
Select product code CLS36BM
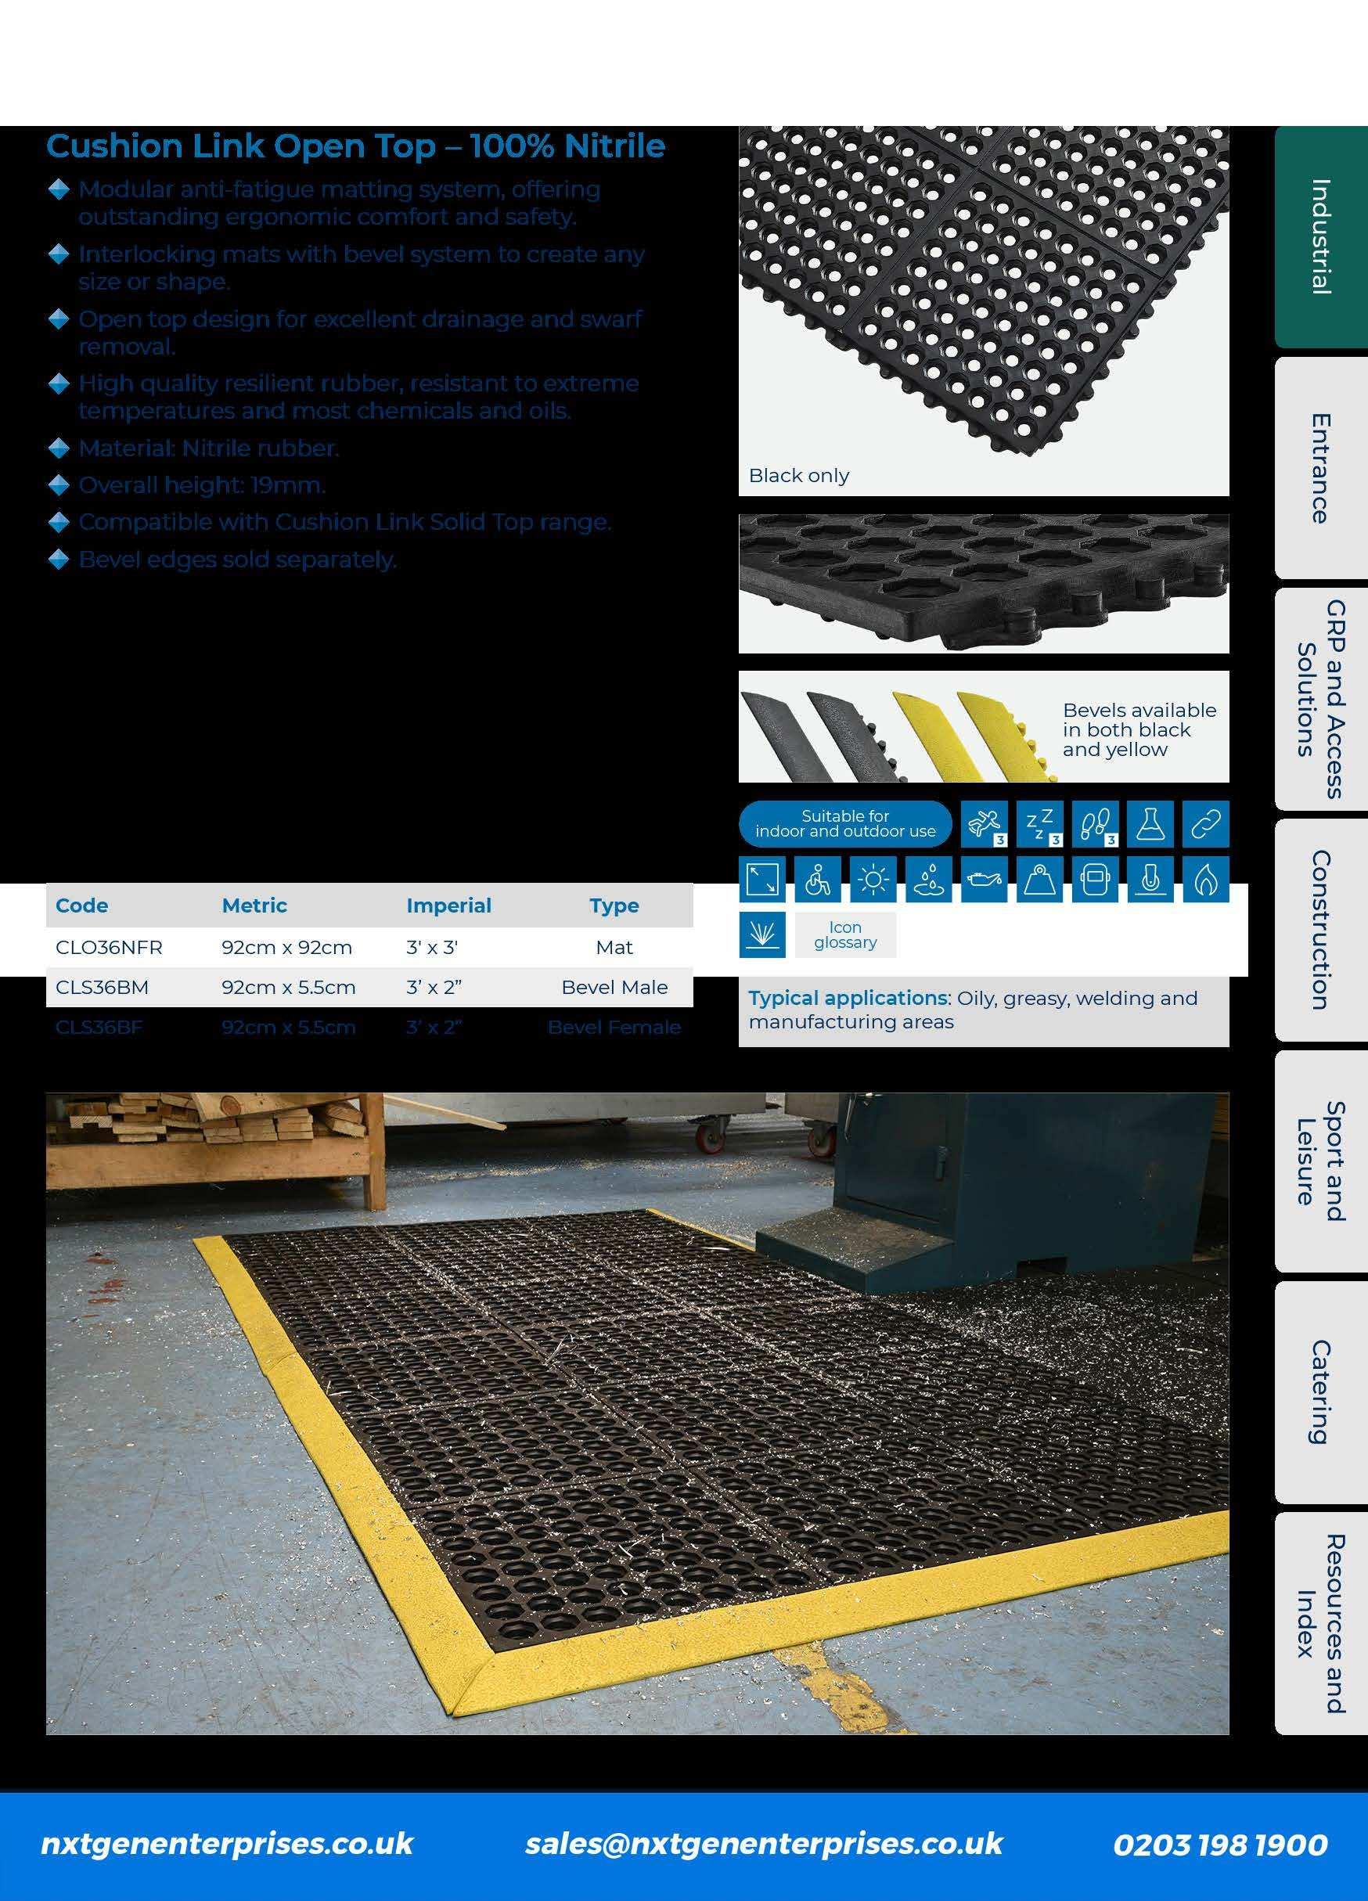click(x=103, y=988)
